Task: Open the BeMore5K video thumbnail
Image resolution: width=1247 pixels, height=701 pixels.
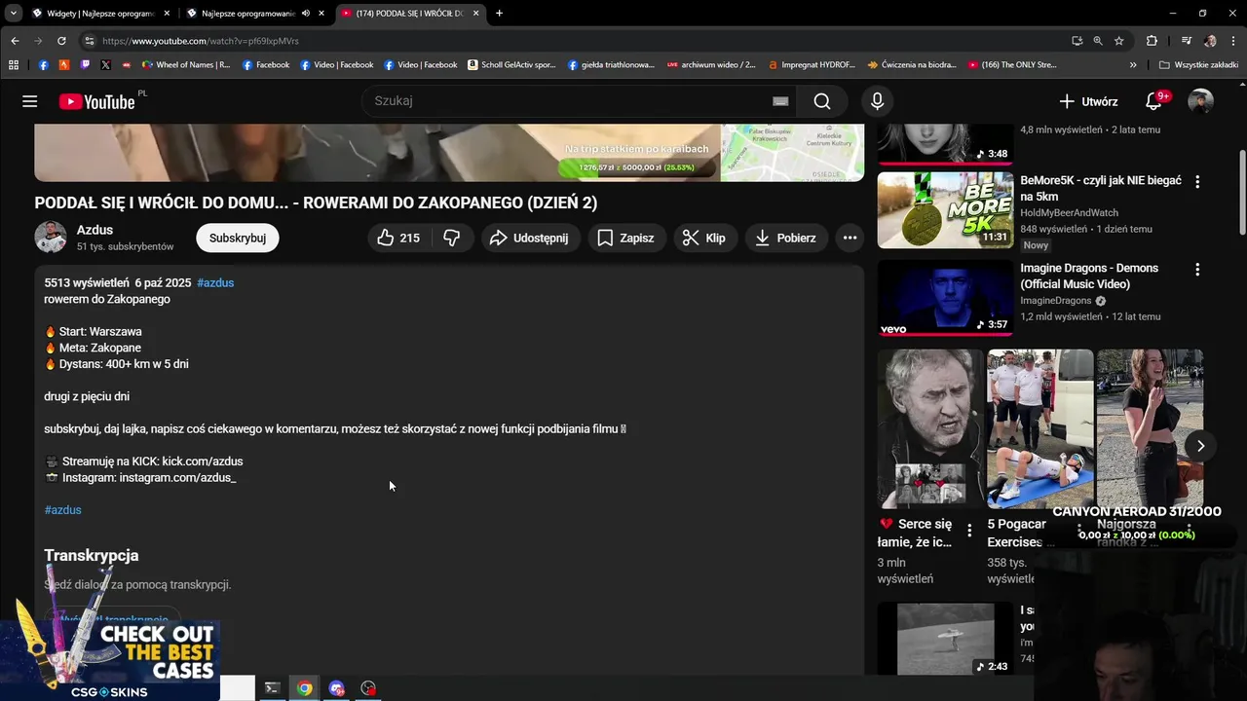Action: pyautogui.click(x=945, y=210)
